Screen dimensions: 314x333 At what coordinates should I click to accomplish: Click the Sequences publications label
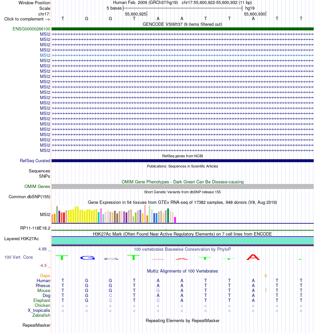[39, 171]
